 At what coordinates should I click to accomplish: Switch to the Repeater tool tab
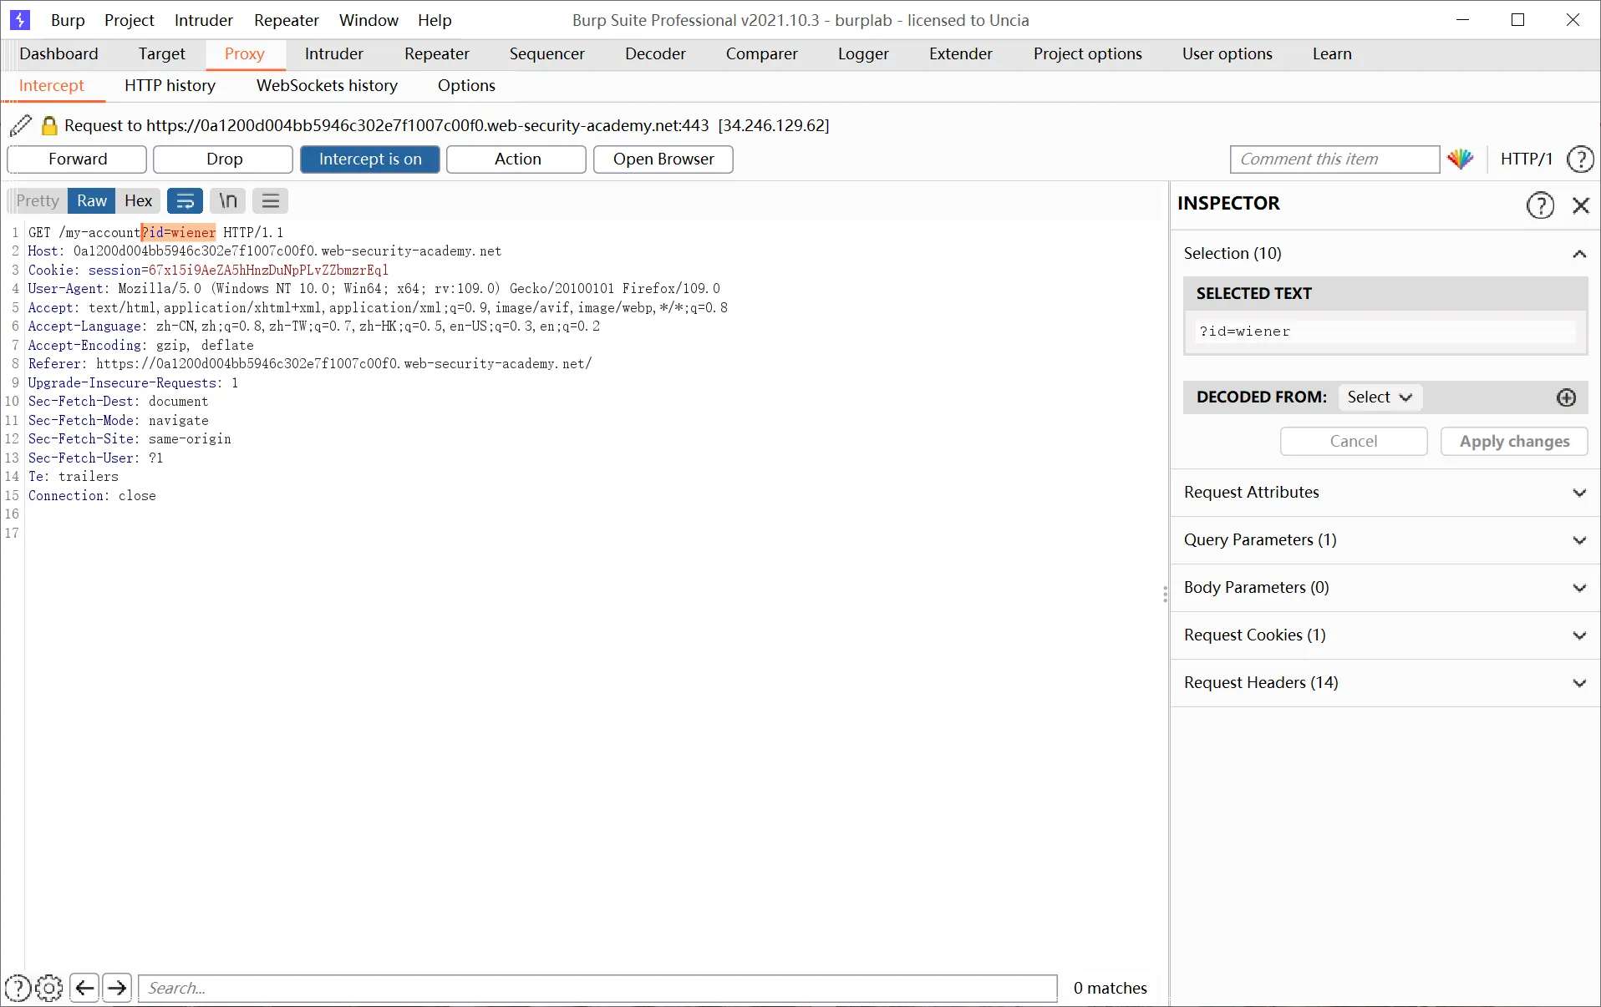tap(437, 53)
